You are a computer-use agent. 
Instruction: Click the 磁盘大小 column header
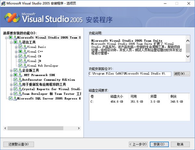[119, 96]
